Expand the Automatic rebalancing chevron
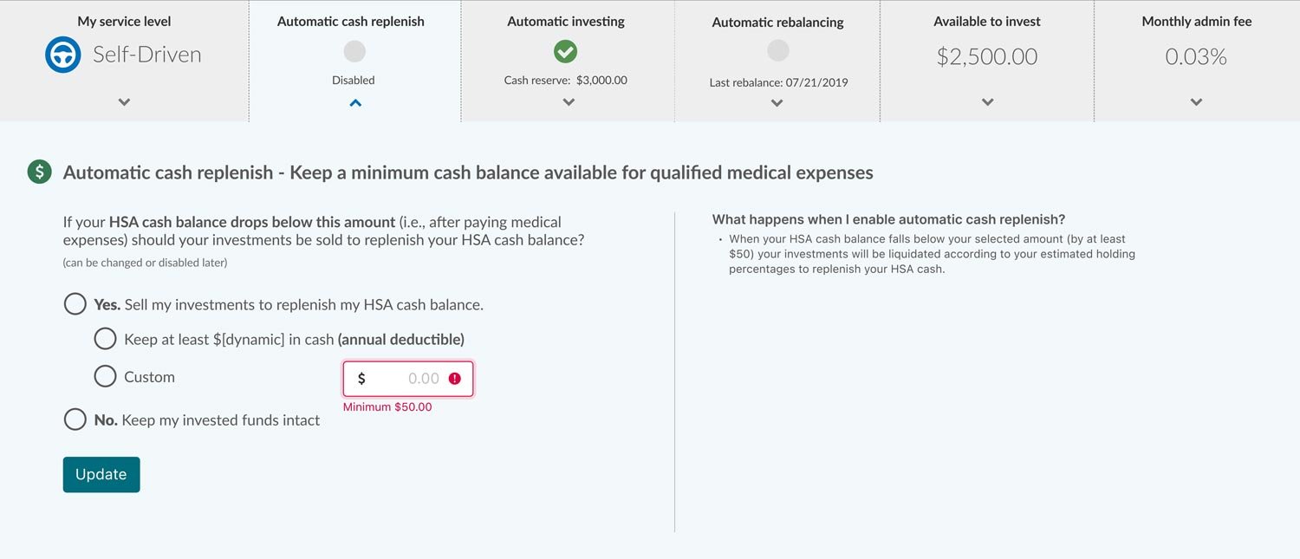The width and height of the screenshot is (1300, 559). pyautogui.click(x=777, y=102)
